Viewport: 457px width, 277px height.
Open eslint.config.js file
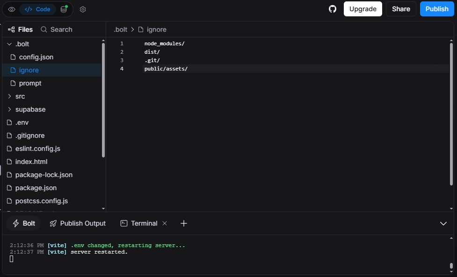pos(52,149)
